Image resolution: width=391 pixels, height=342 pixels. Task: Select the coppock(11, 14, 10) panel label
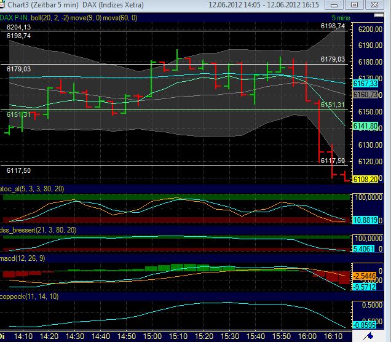pos(29,296)
